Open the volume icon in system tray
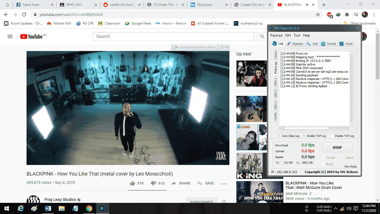 [349, 208]
